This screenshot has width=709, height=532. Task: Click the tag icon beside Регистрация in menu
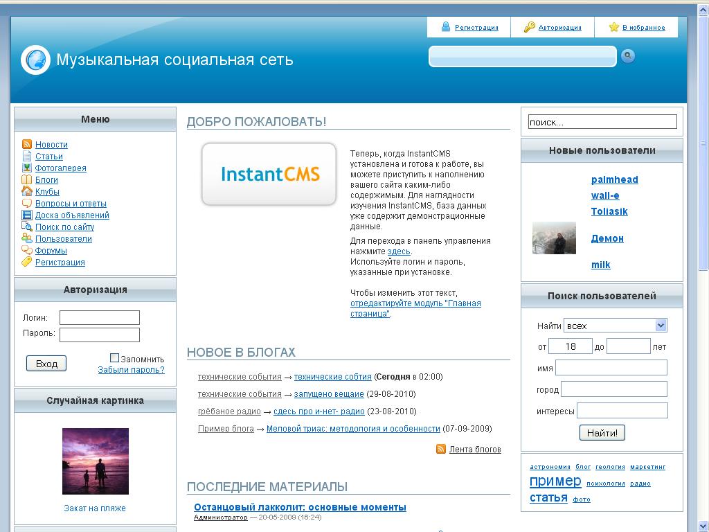click(27, 262)
